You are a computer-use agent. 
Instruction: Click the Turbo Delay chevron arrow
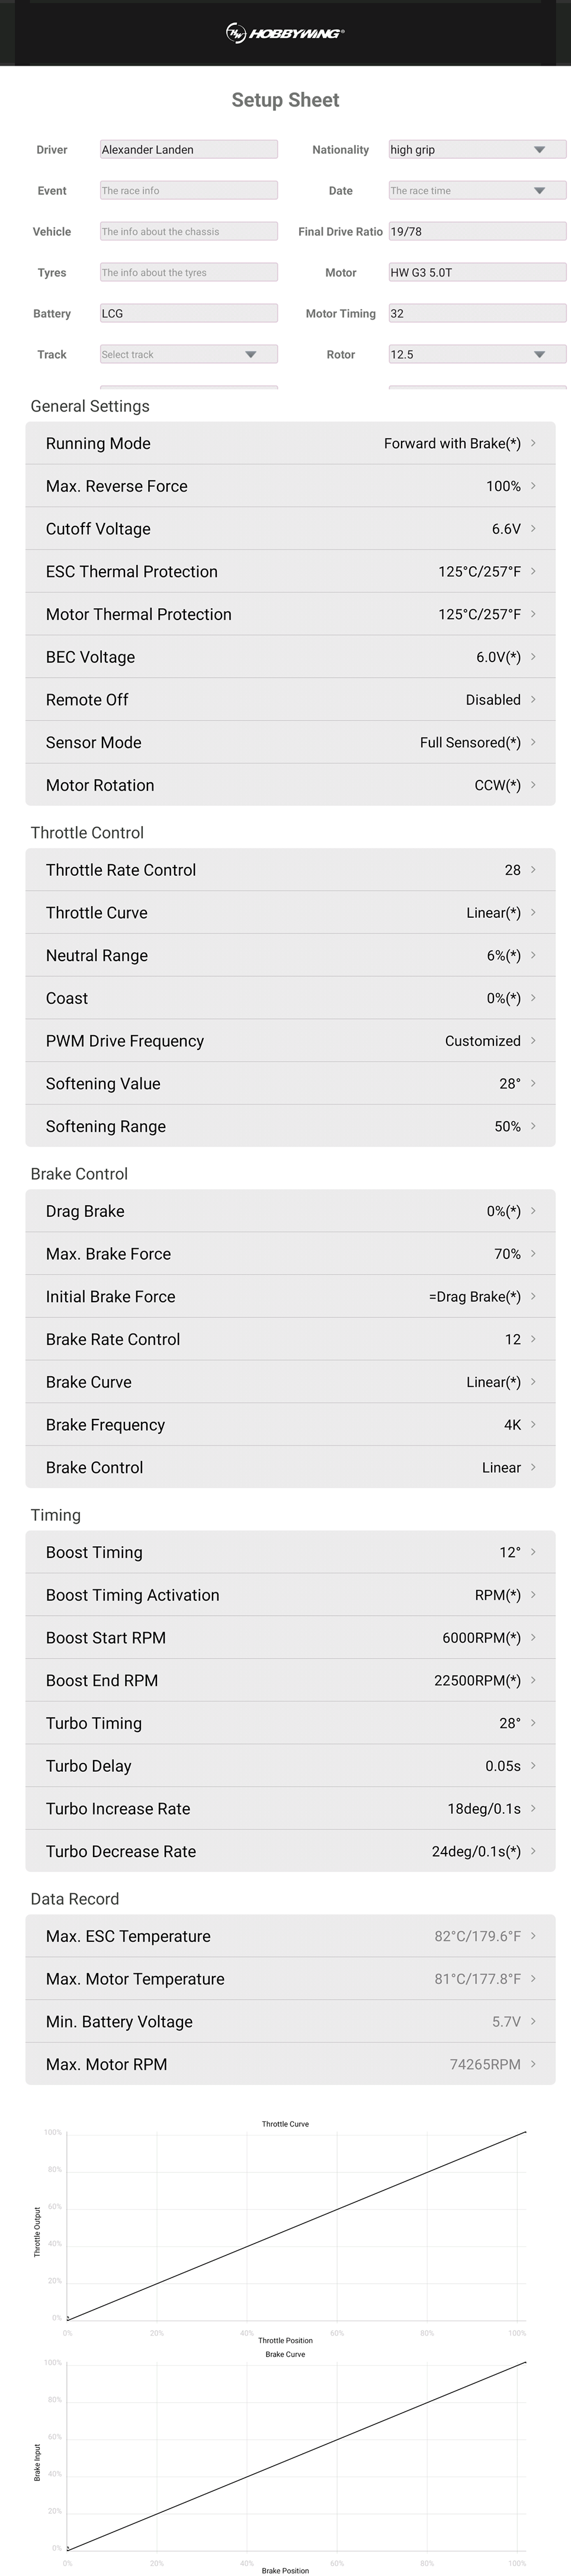click(533, 1766)
